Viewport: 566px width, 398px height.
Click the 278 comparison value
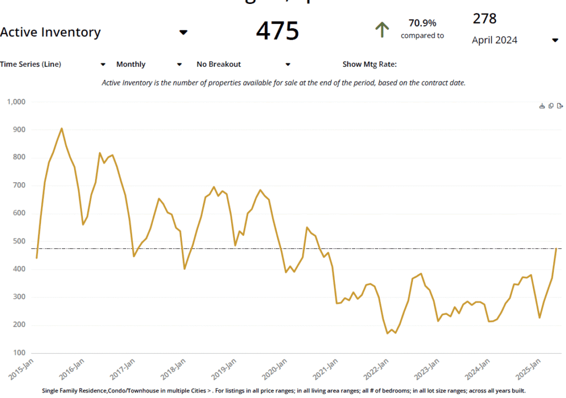[485, 19]
